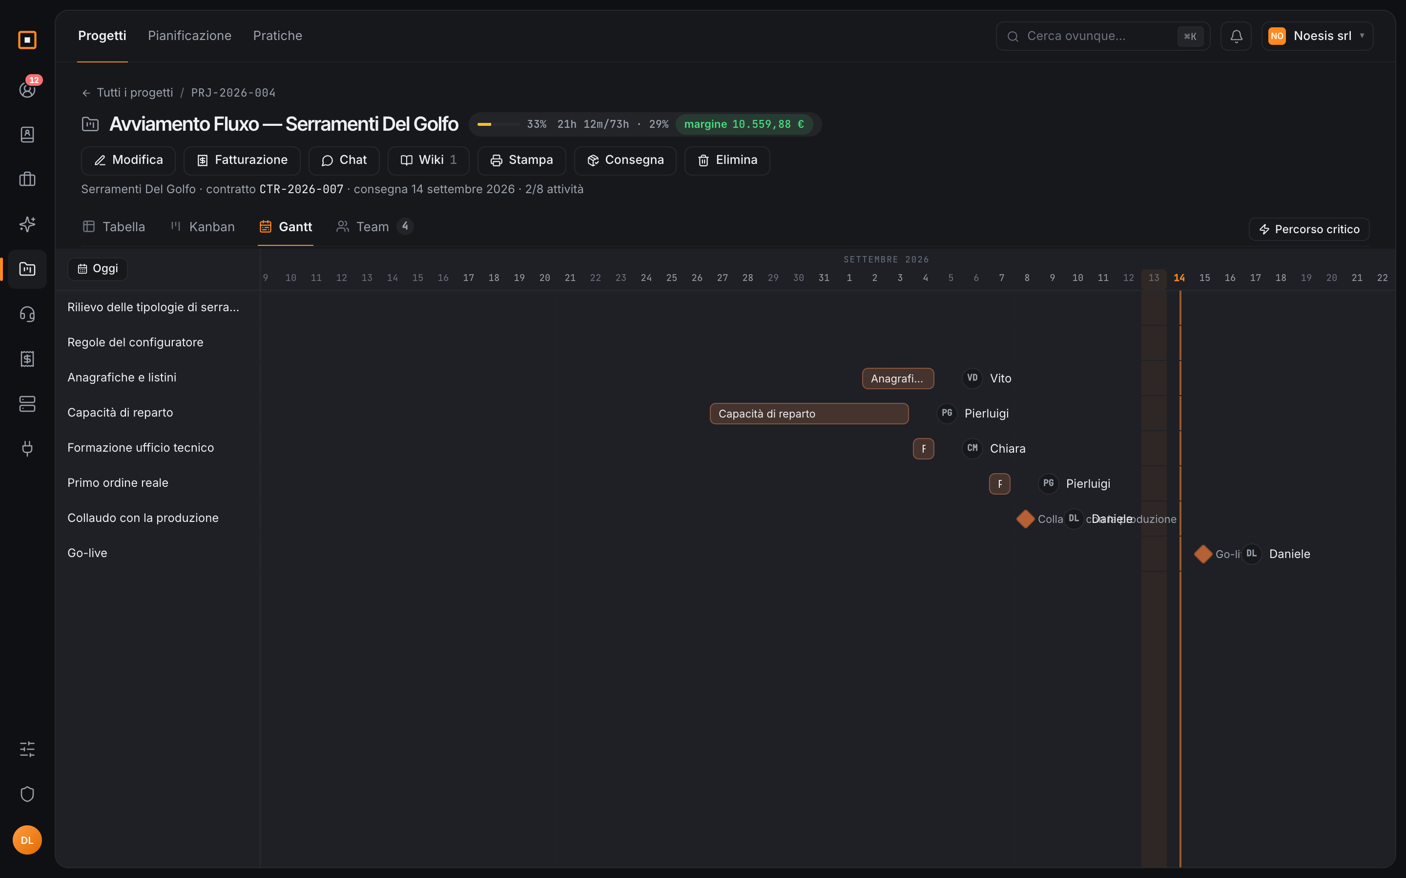Screen dimensions: 1406x878
Task: Open Fatturazione
Action: pos(242,160)
